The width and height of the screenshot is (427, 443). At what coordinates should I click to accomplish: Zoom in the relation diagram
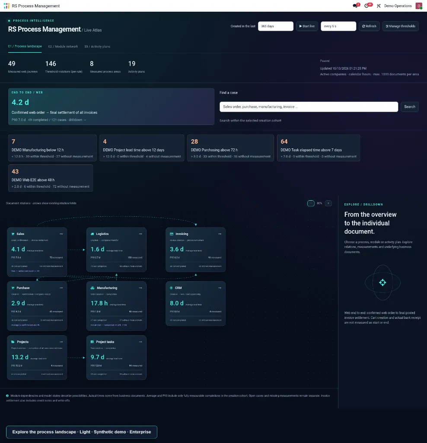pyautogui.click(x=328, y=203)
